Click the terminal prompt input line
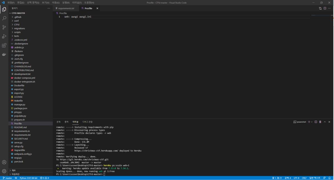 pyautogui.click(x=104, y=174)
